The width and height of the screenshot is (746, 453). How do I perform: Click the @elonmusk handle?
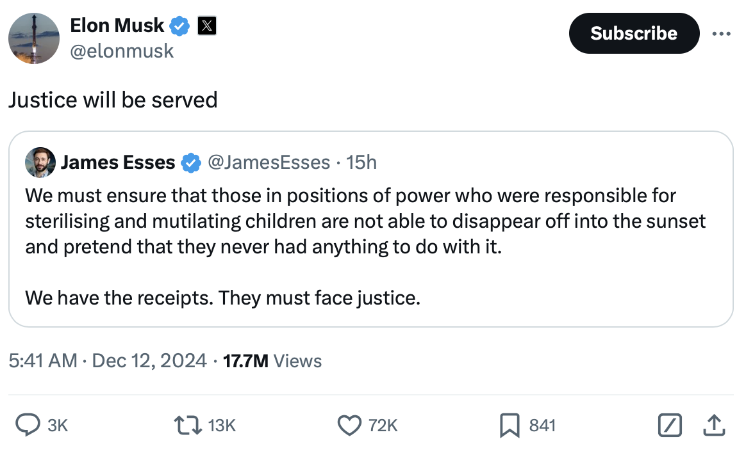(x=121, y=51)
